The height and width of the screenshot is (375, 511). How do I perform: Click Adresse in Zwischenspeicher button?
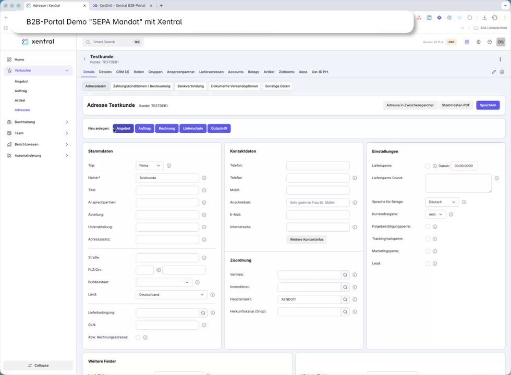[x=410, y=105]
